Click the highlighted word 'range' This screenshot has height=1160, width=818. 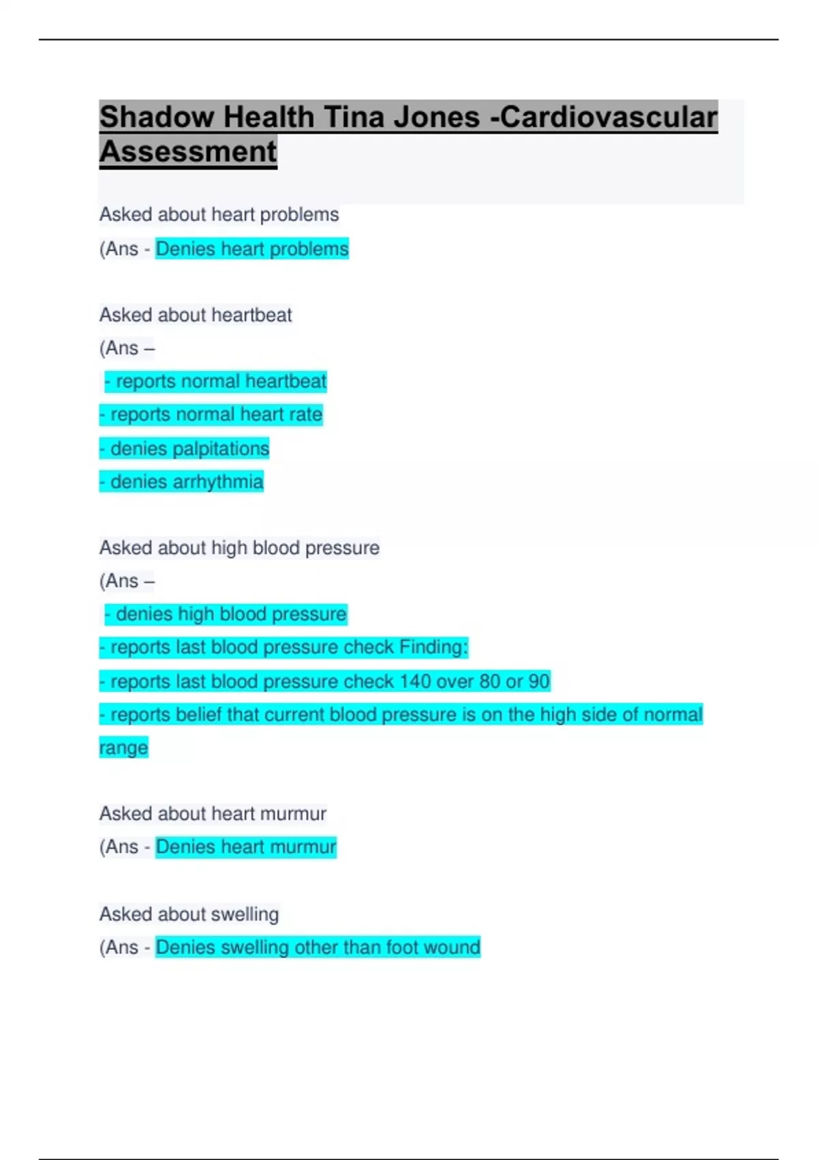[x=123, y=748]
